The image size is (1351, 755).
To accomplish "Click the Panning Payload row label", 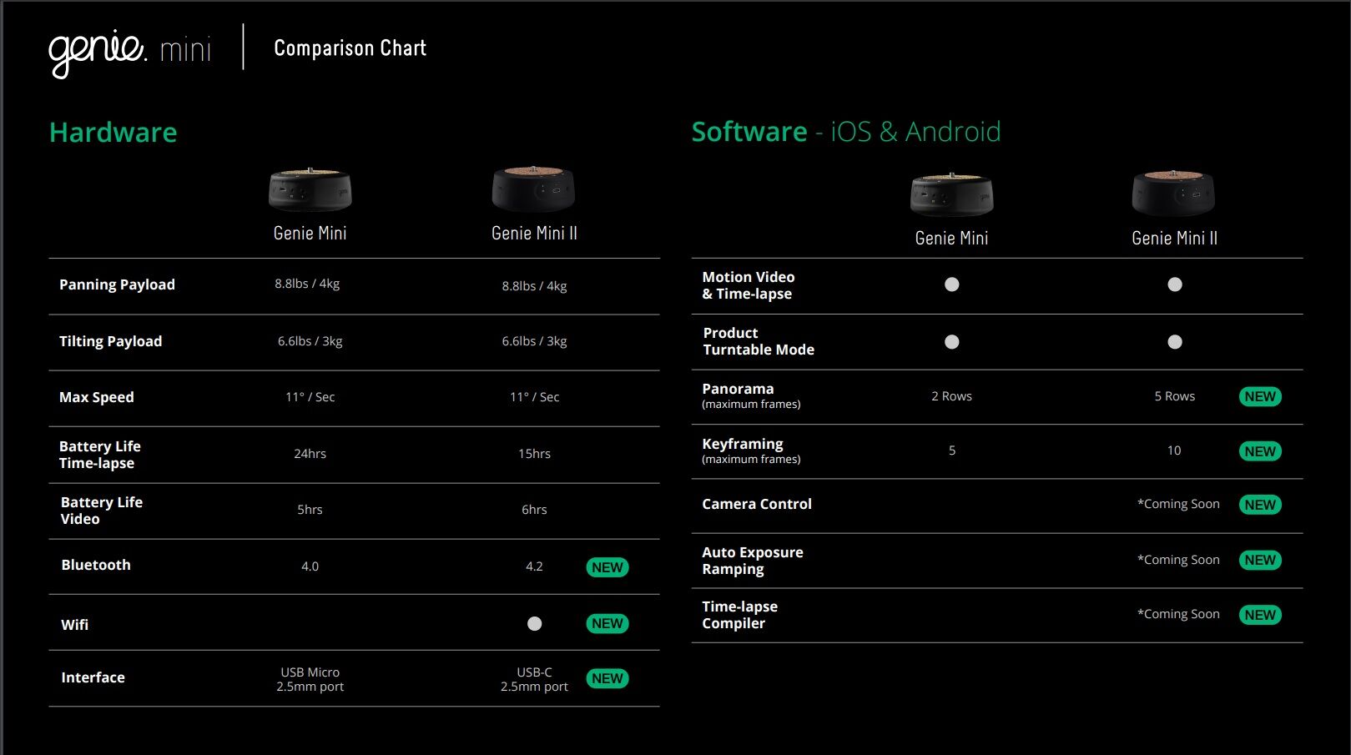I will tap(118, 284).
